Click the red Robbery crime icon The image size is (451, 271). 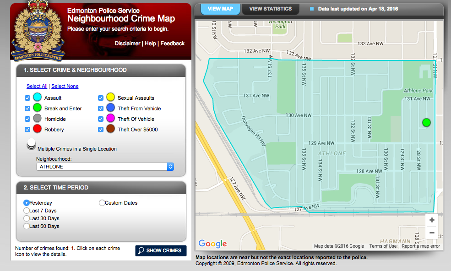coord(37,129)
